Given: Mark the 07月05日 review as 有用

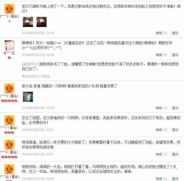Looking at the screenshot, I should pyautogui.click(x=161, y=33).
